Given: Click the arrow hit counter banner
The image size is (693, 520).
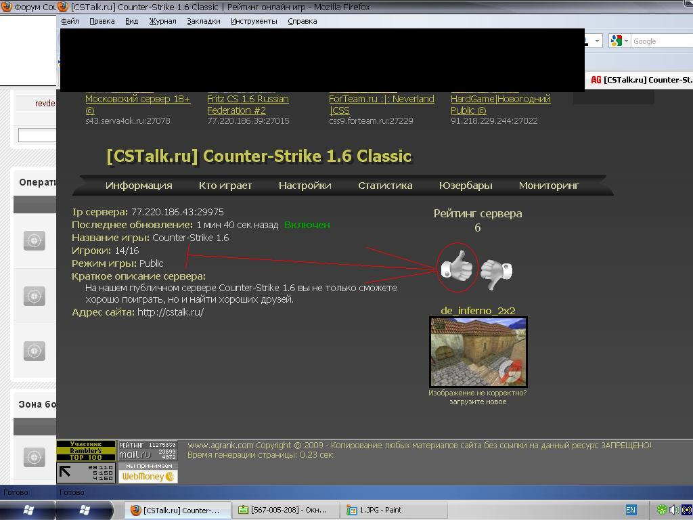Looking at the screenshot, I should pos(86,473).
